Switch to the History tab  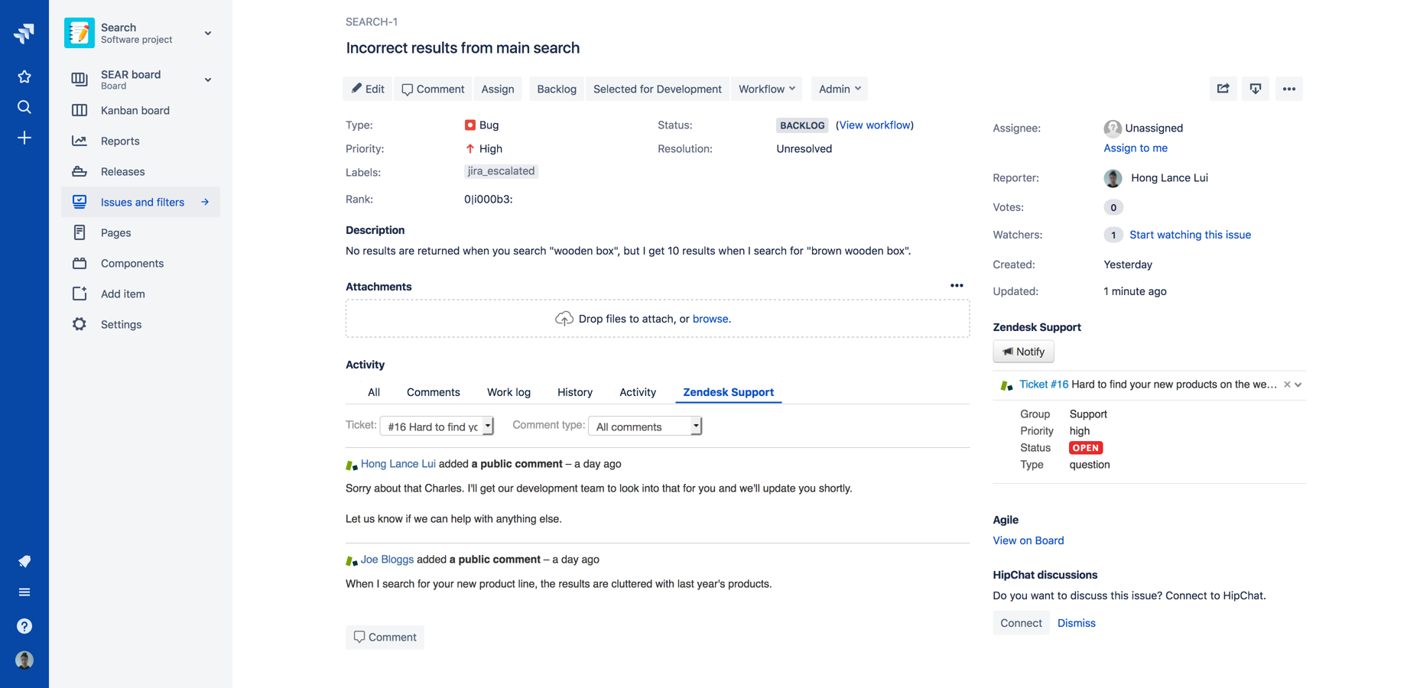coord(575,391)
